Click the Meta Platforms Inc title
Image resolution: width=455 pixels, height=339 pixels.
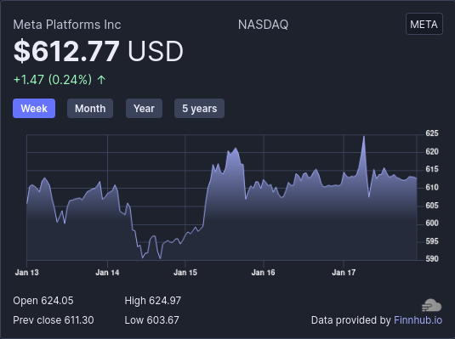point(67,25)
